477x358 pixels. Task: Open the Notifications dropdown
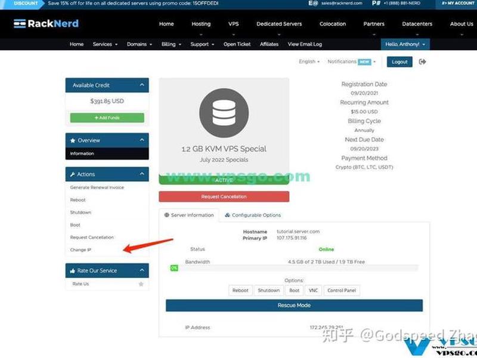352,61
